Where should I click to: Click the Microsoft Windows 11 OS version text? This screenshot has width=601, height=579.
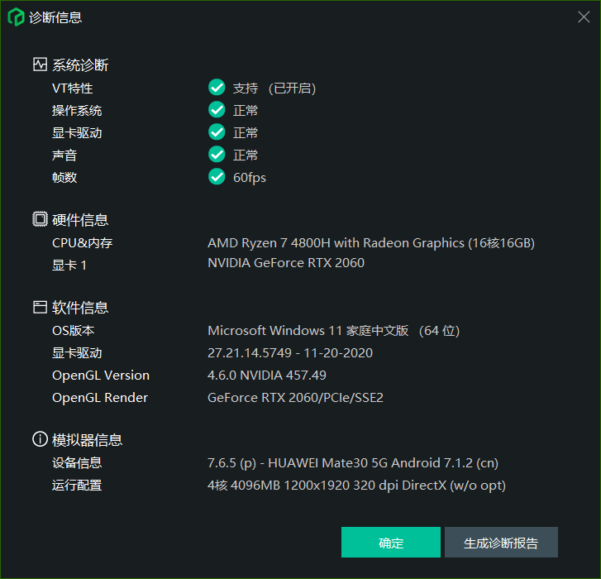(x=333, y=331)
